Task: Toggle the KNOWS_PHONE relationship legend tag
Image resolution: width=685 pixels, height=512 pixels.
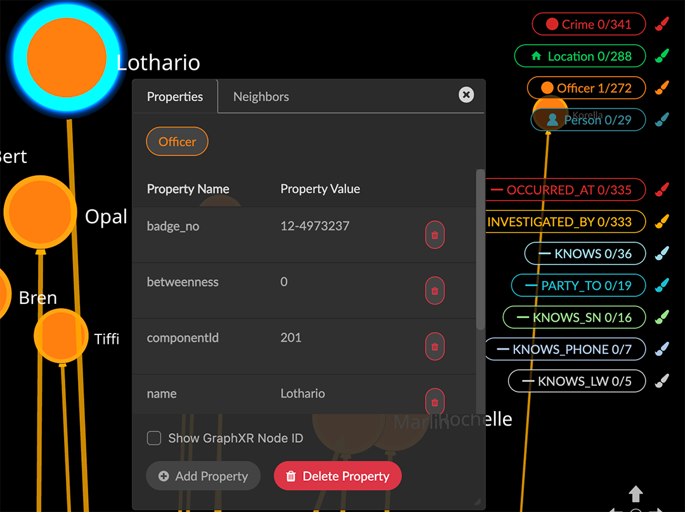Action: tap(564, 350)
